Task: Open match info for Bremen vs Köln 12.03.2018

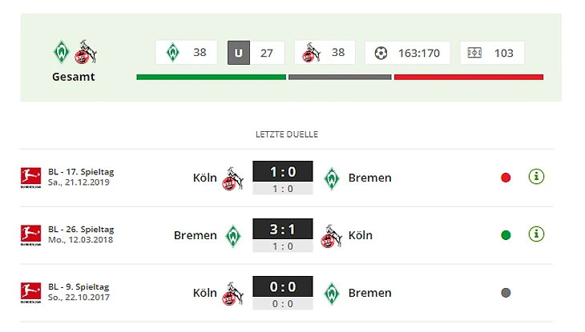Action: 536,234
